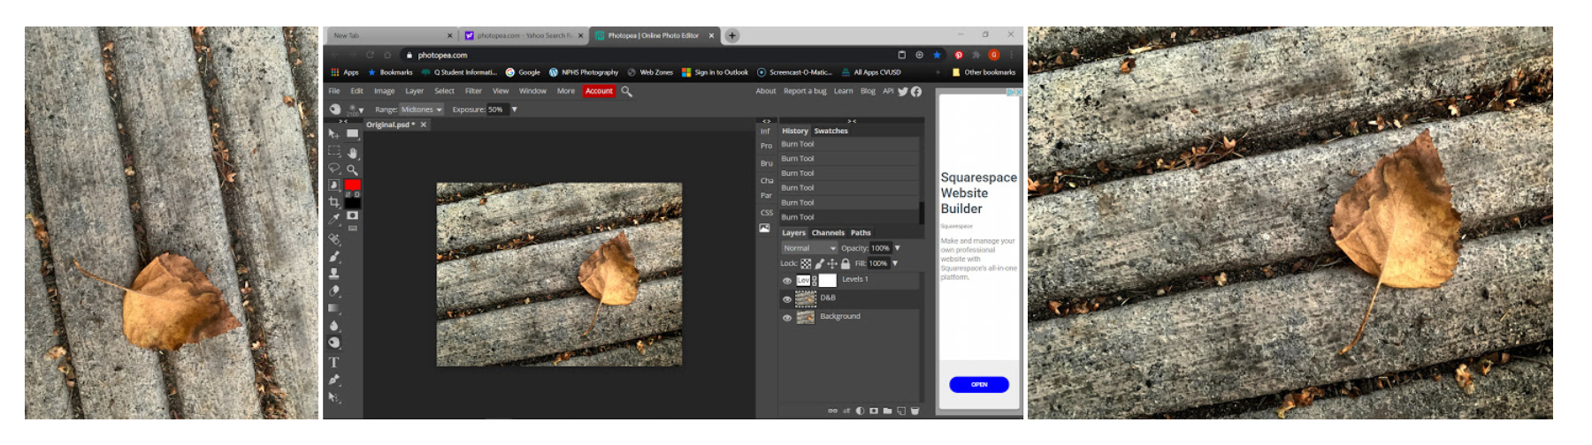Open blend mode Normal dropdown
Viewport: 1592px width, 445px height.
[x=809, y=248]
